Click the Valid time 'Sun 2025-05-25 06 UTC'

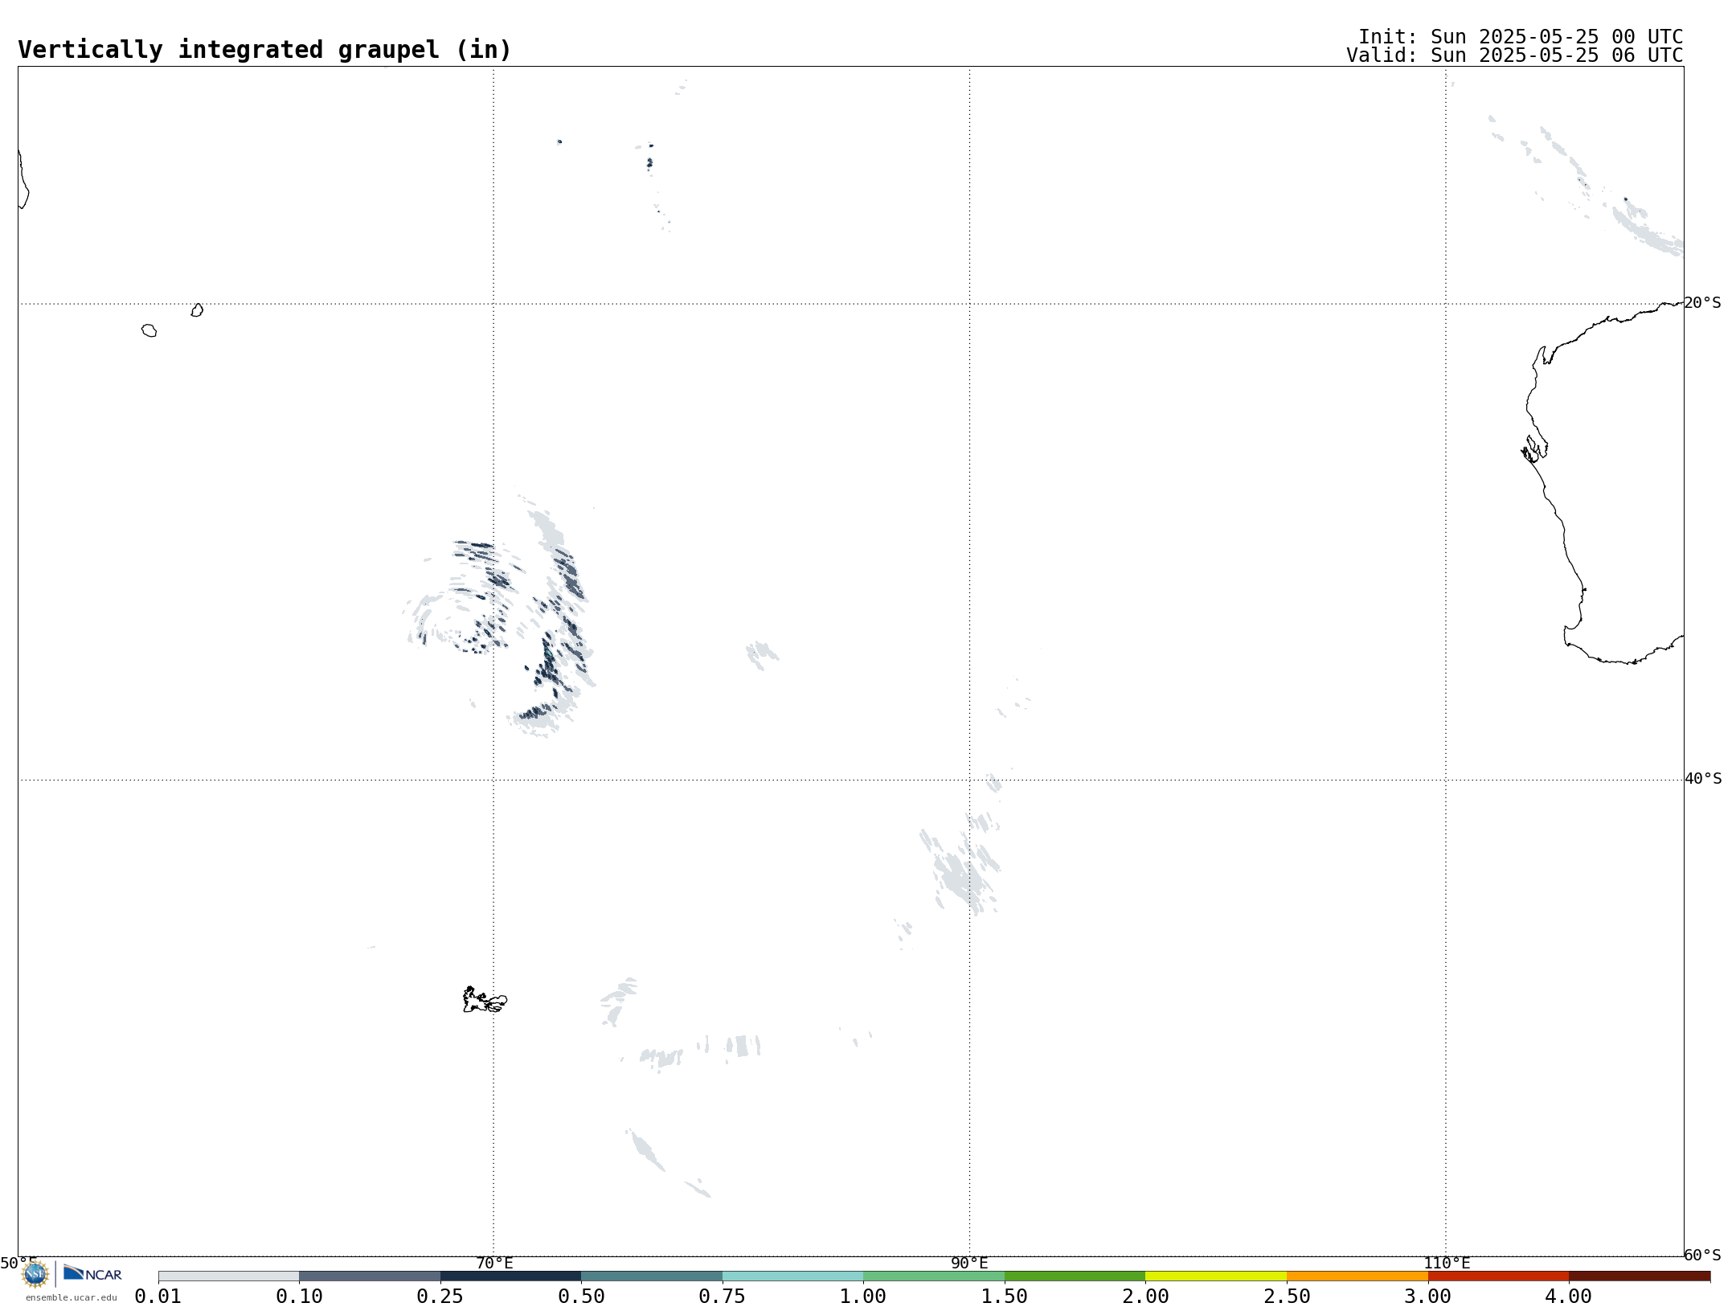(x=1557, y=55)
